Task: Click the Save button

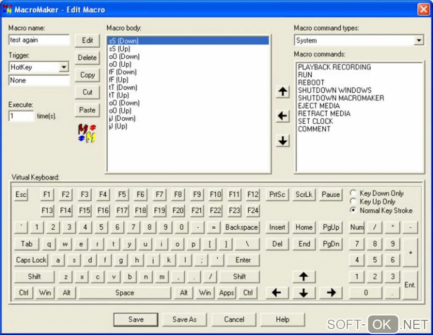Action: tap(136, 320)
